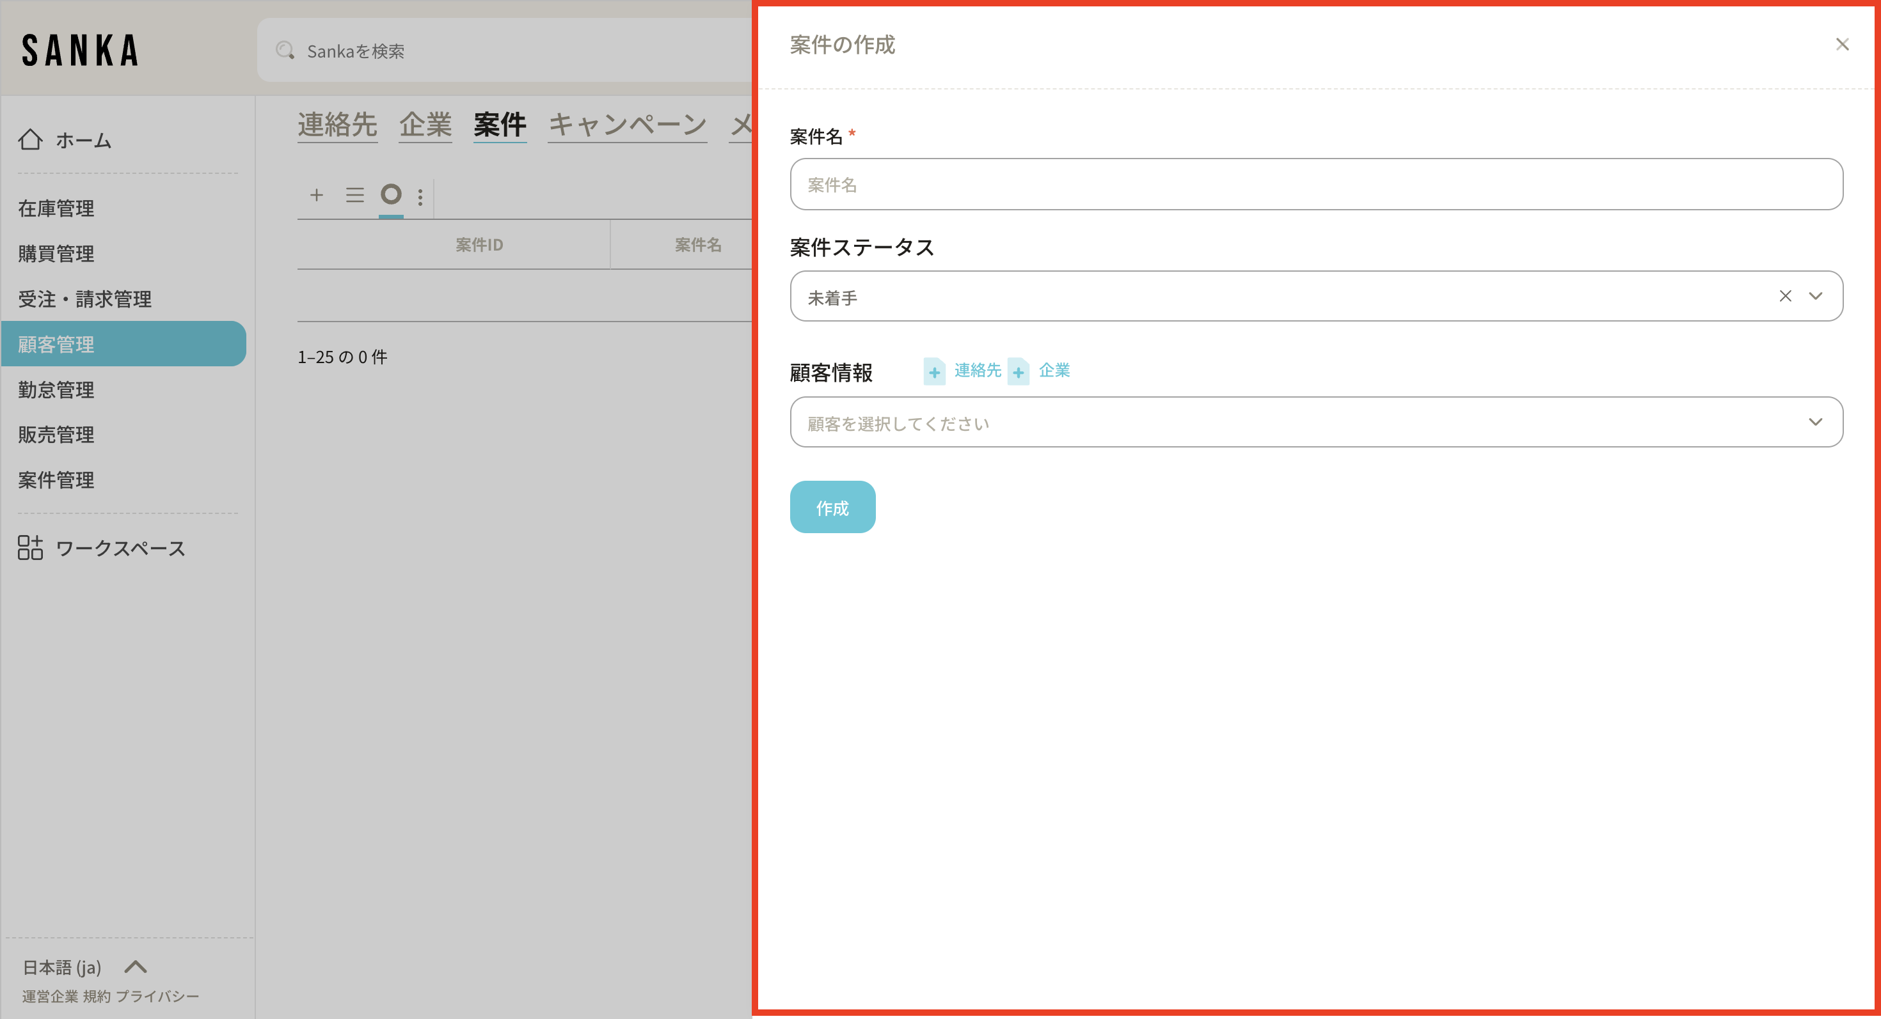The width and height of the screenshot is (1881, 1019).
Task: Click the Home house icon
Action: tap(30, 139)
